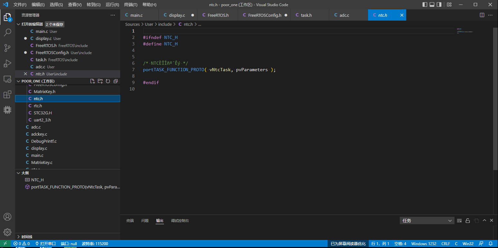Open the Run and Debug view
The width and height of the screenshot is (498, 248).
pyautogui.click(x=7, y=63)
